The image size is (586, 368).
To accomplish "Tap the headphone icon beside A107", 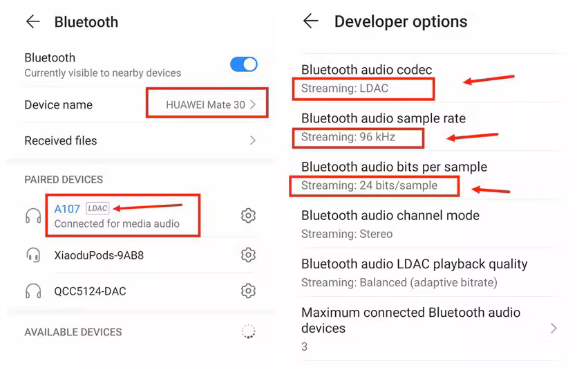I will point(33,216).
